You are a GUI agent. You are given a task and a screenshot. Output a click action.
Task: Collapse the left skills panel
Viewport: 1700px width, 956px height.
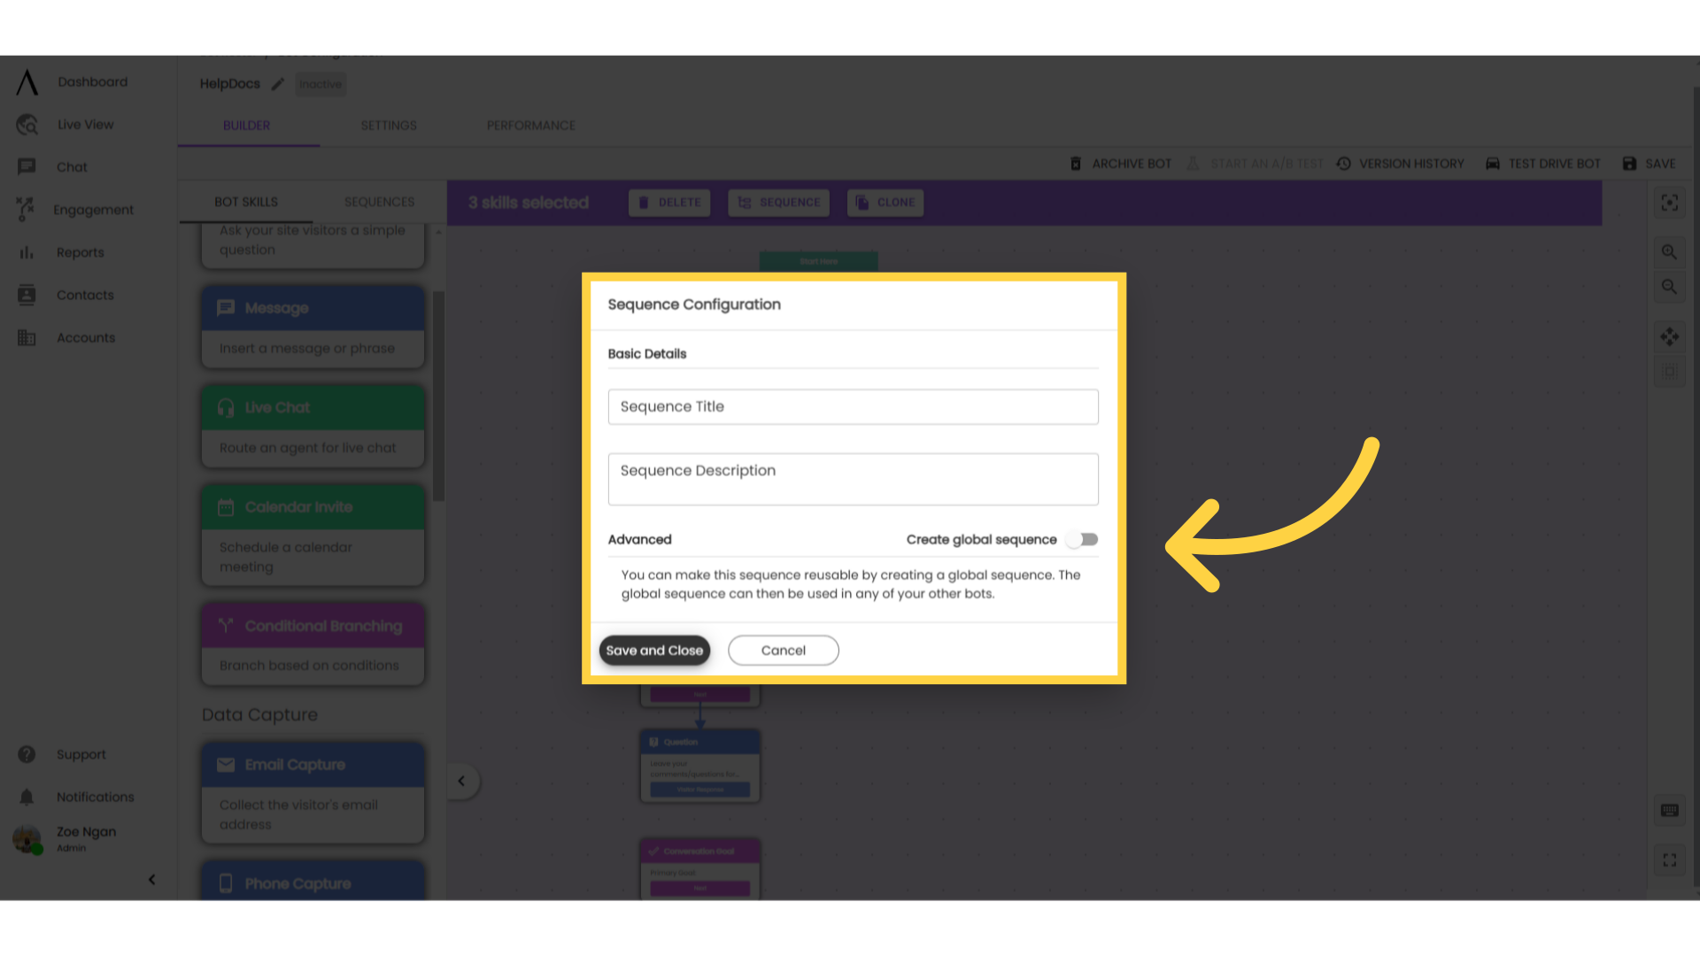(x=460, y=781)
